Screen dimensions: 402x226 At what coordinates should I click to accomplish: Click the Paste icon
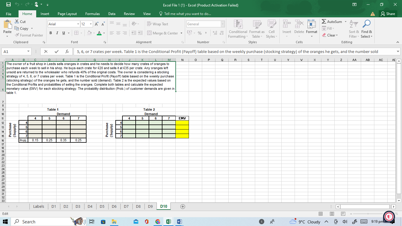pos(7,25)
